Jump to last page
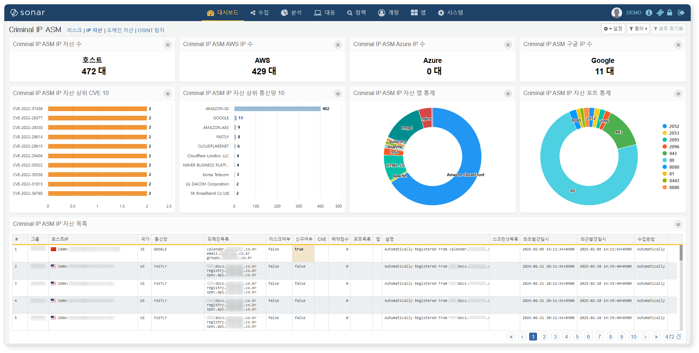 click(656, 337)
